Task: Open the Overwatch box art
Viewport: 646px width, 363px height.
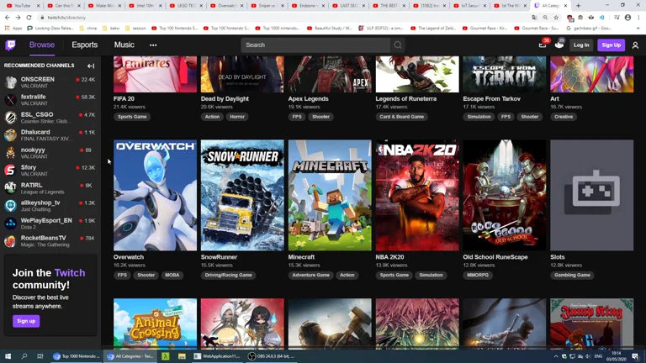Action: pos(155,195)
